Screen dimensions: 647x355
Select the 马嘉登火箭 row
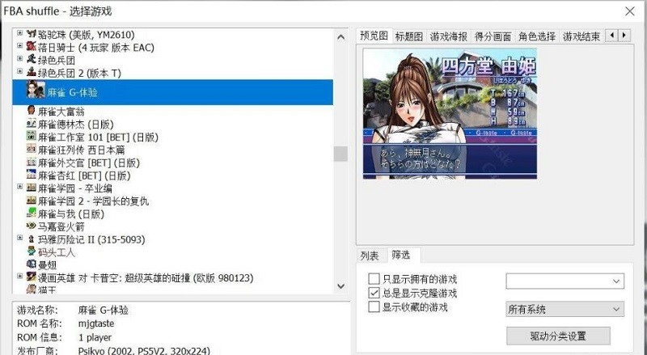click(61, 226)
